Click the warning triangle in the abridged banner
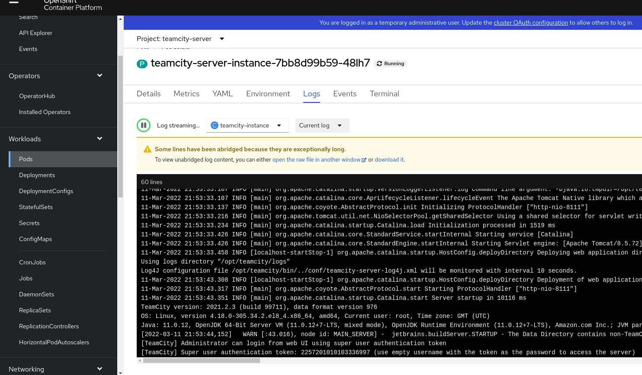This screenshot has width=642, height=375. [147, 149]
